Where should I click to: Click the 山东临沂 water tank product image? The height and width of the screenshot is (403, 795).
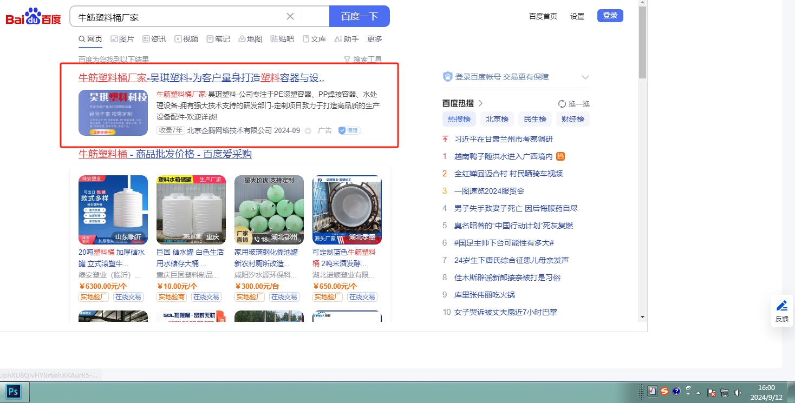tap(113, 210)
